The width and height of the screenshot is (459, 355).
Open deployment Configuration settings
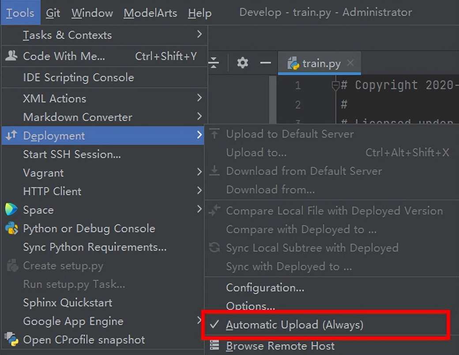[x=265, y=287]
